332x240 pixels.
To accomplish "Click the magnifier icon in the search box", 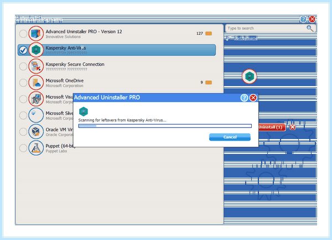I will coord(310,28).
